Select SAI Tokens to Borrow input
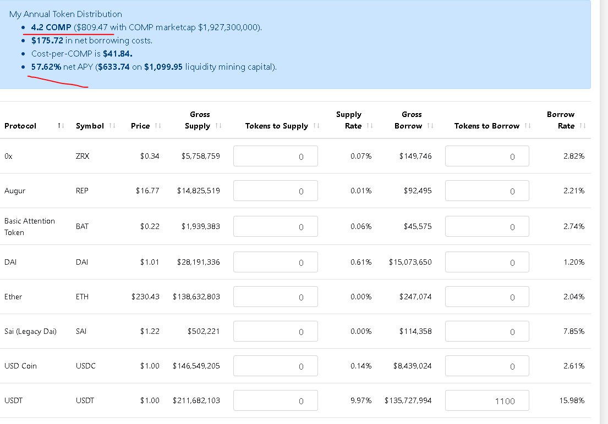Image resolution: width=608 pixels, height=424 pixels. (x=487, y=331)
